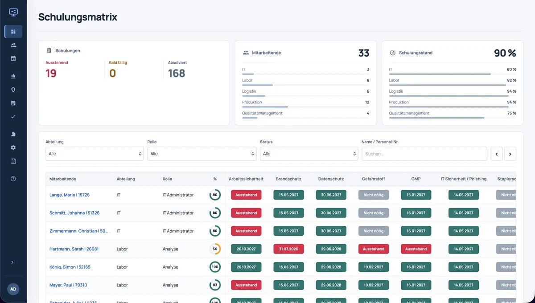Click the monitor logo icon in sidebar
The height and width of the screenshot is (303, 535).
coord(13,12)
